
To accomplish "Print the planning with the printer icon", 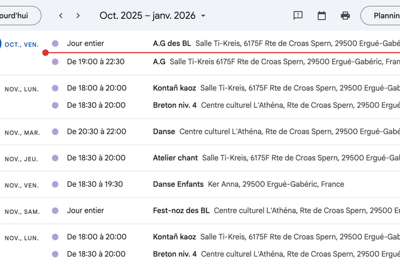I will click(x=345, y=16).
